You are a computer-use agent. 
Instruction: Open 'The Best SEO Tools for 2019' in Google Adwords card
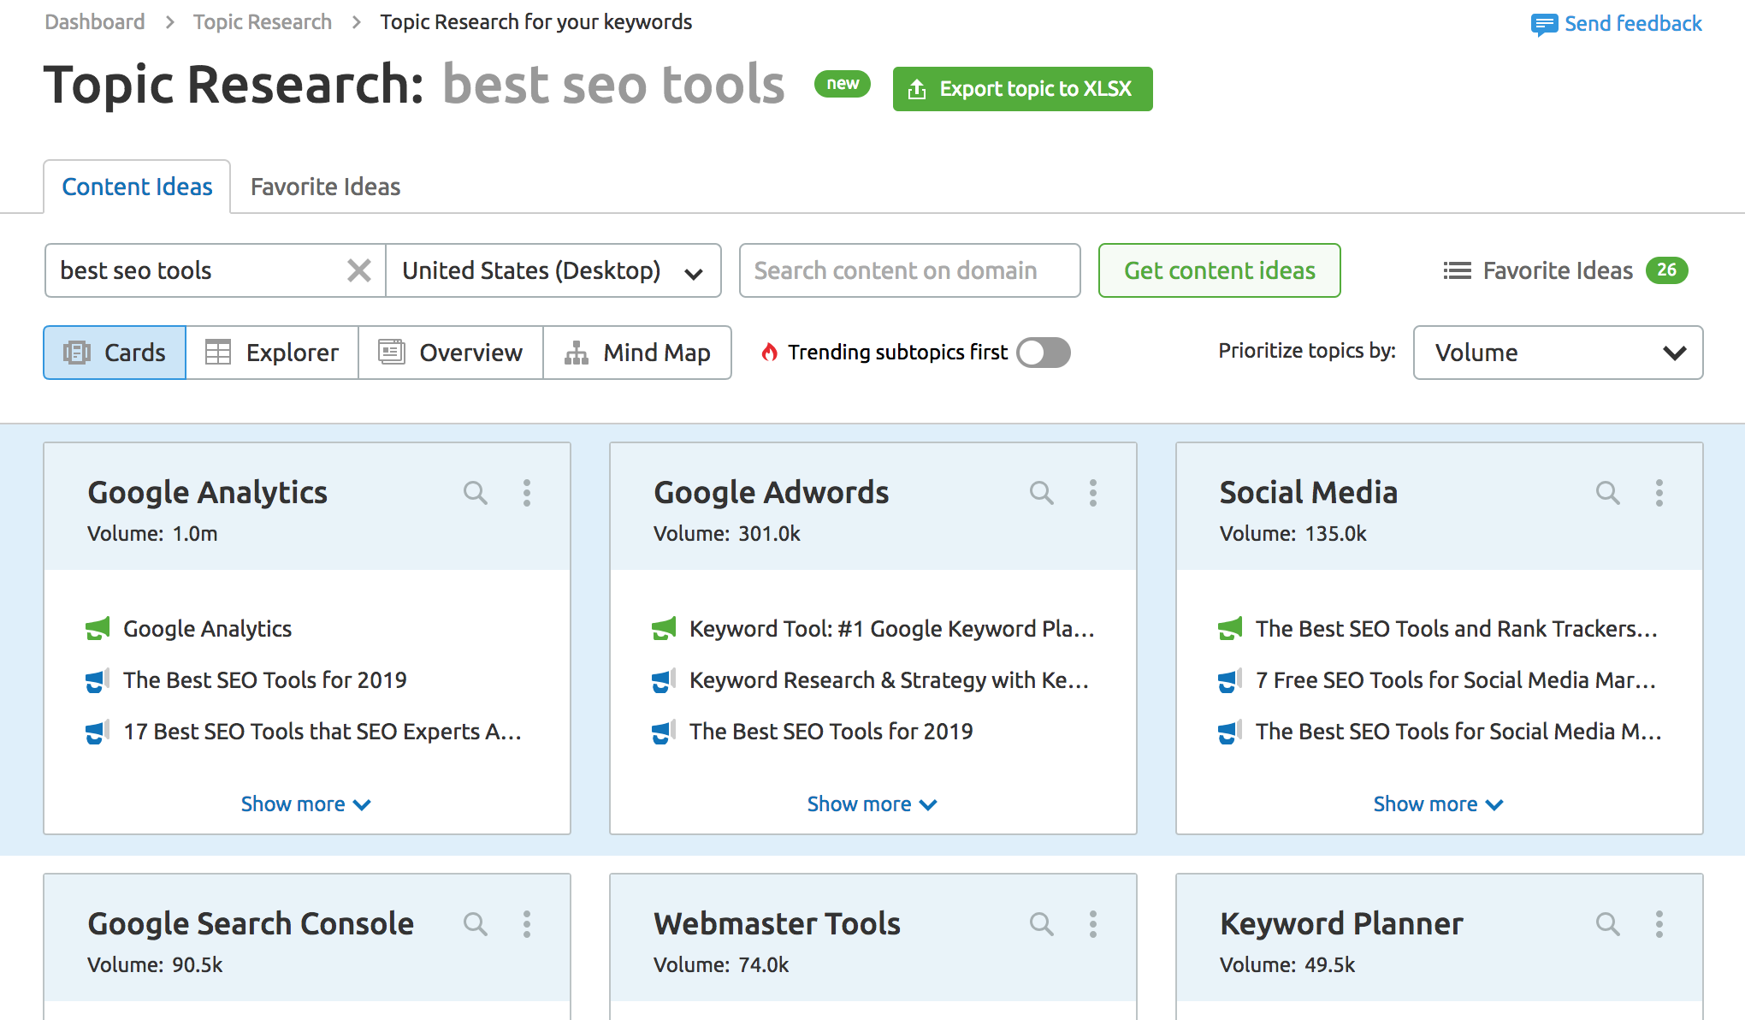click(x=831, y=732)
